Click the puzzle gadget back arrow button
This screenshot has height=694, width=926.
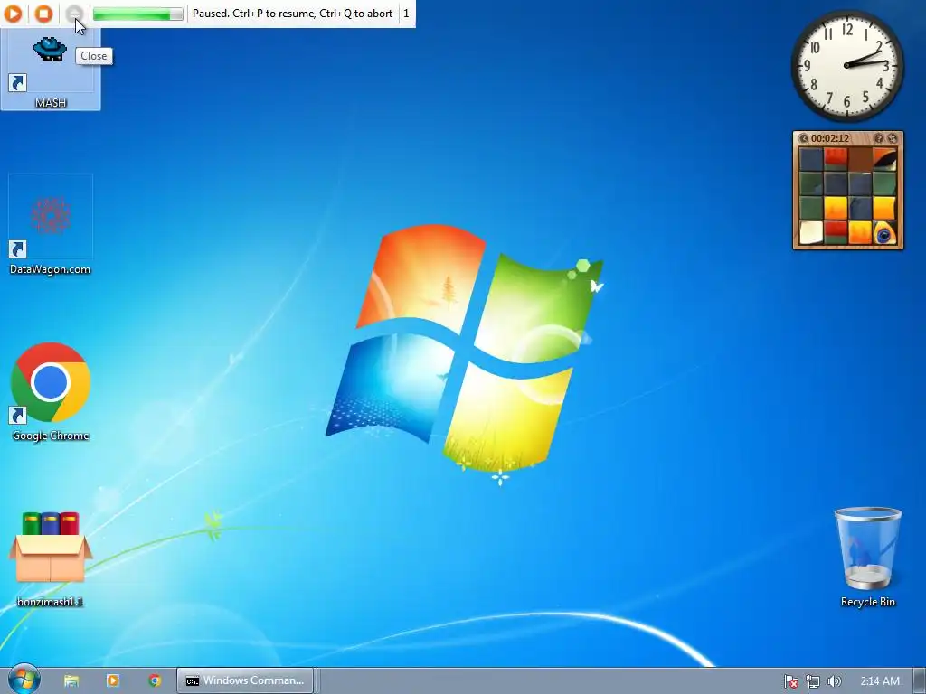coord(803,138)
